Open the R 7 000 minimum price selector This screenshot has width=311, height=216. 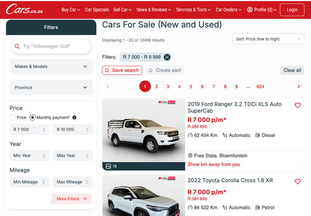pyautogui.click(x=30, y=130)
